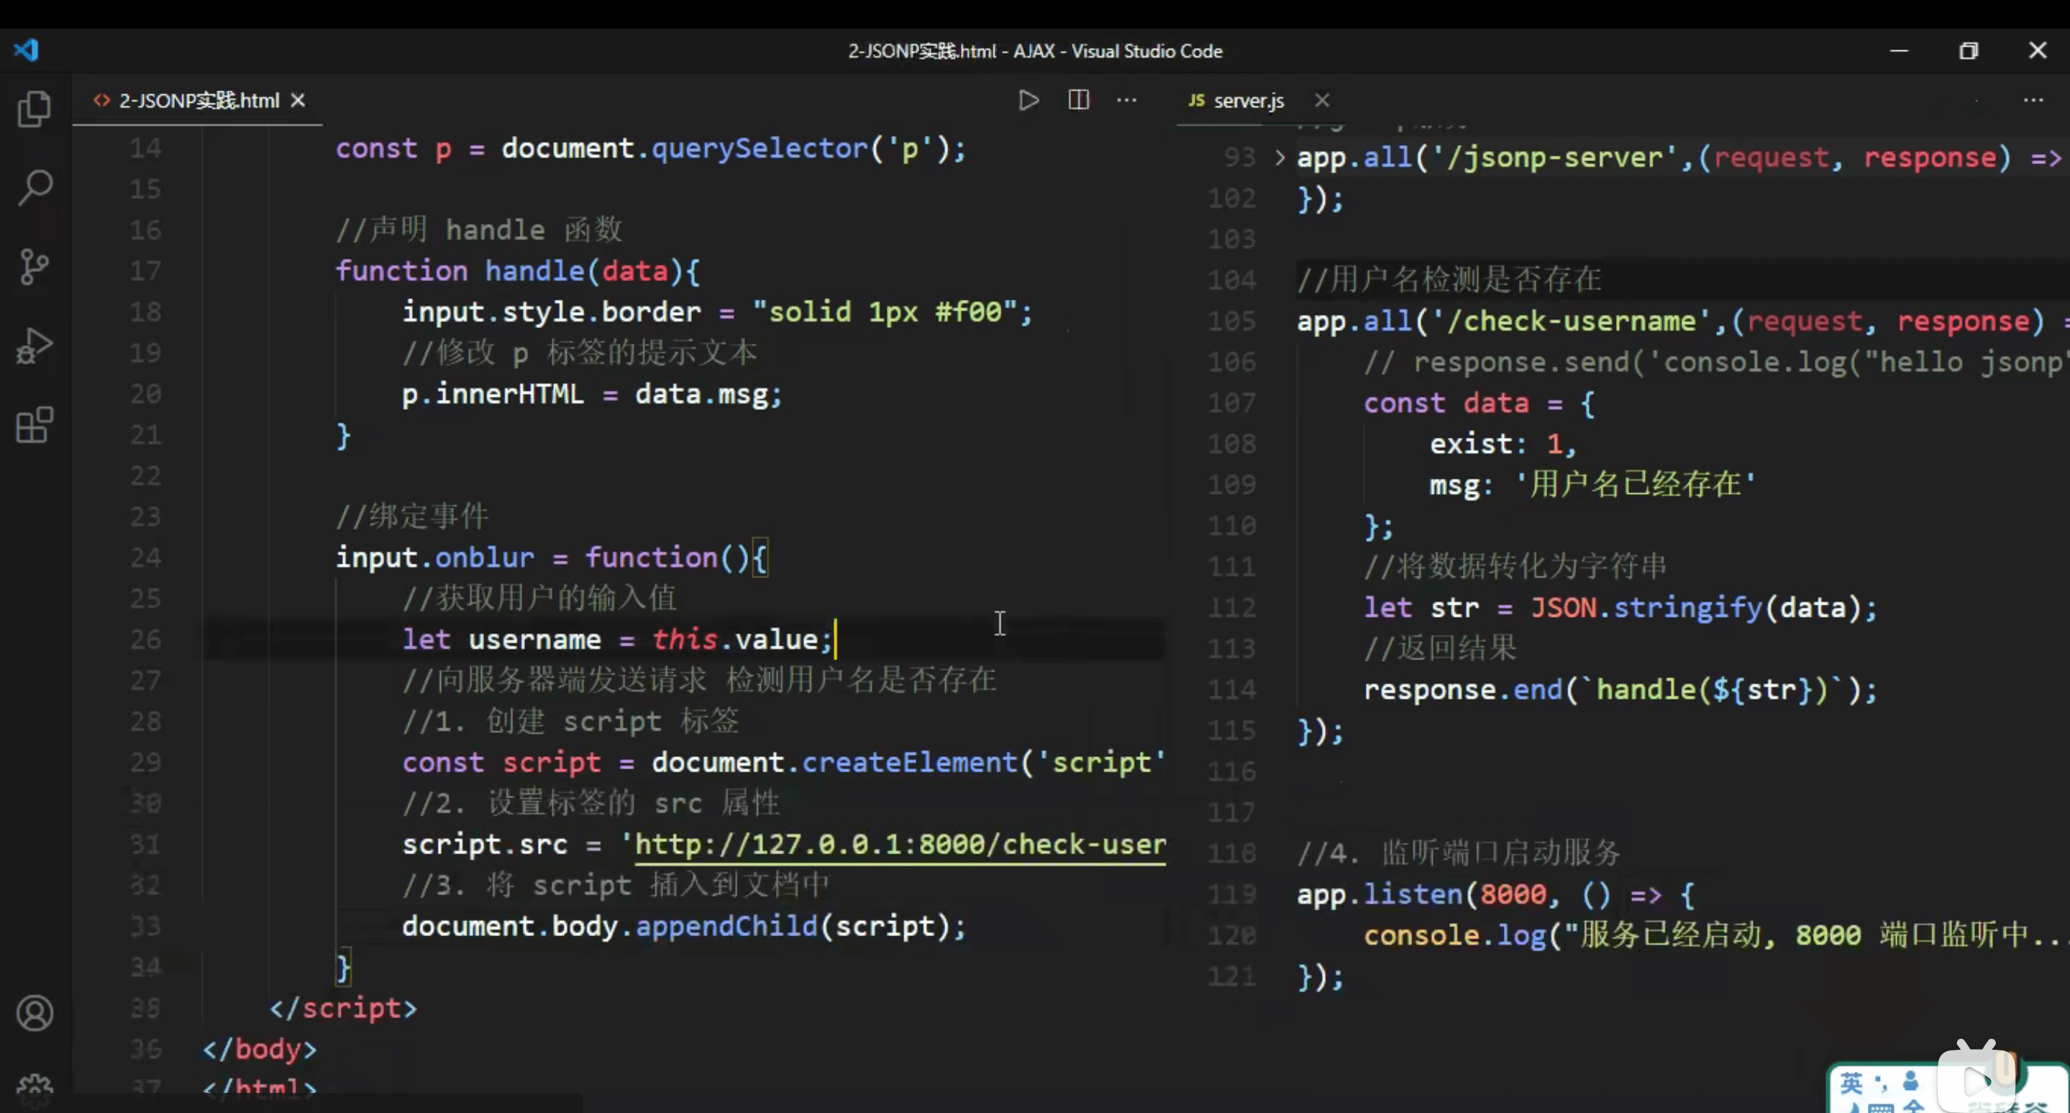Open the Run and Debug view
This screenshot has height=1113, width=2070.
(x=35, y=345)
